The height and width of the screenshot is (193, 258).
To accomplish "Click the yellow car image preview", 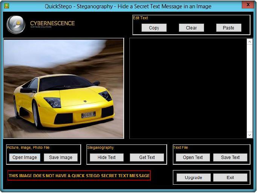I will (x=64, y=88).
